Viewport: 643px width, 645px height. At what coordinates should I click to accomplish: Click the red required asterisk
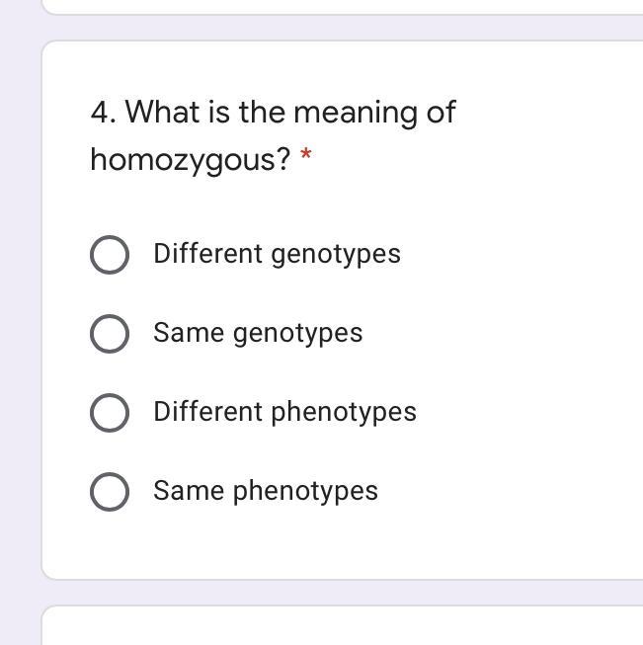306,156
